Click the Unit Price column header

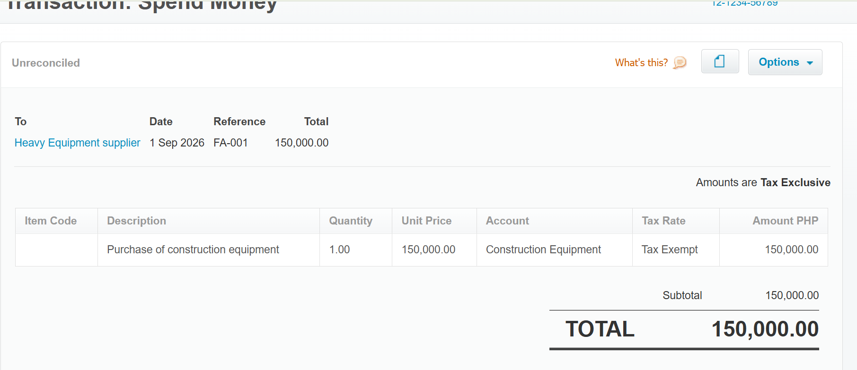(426, 221)
